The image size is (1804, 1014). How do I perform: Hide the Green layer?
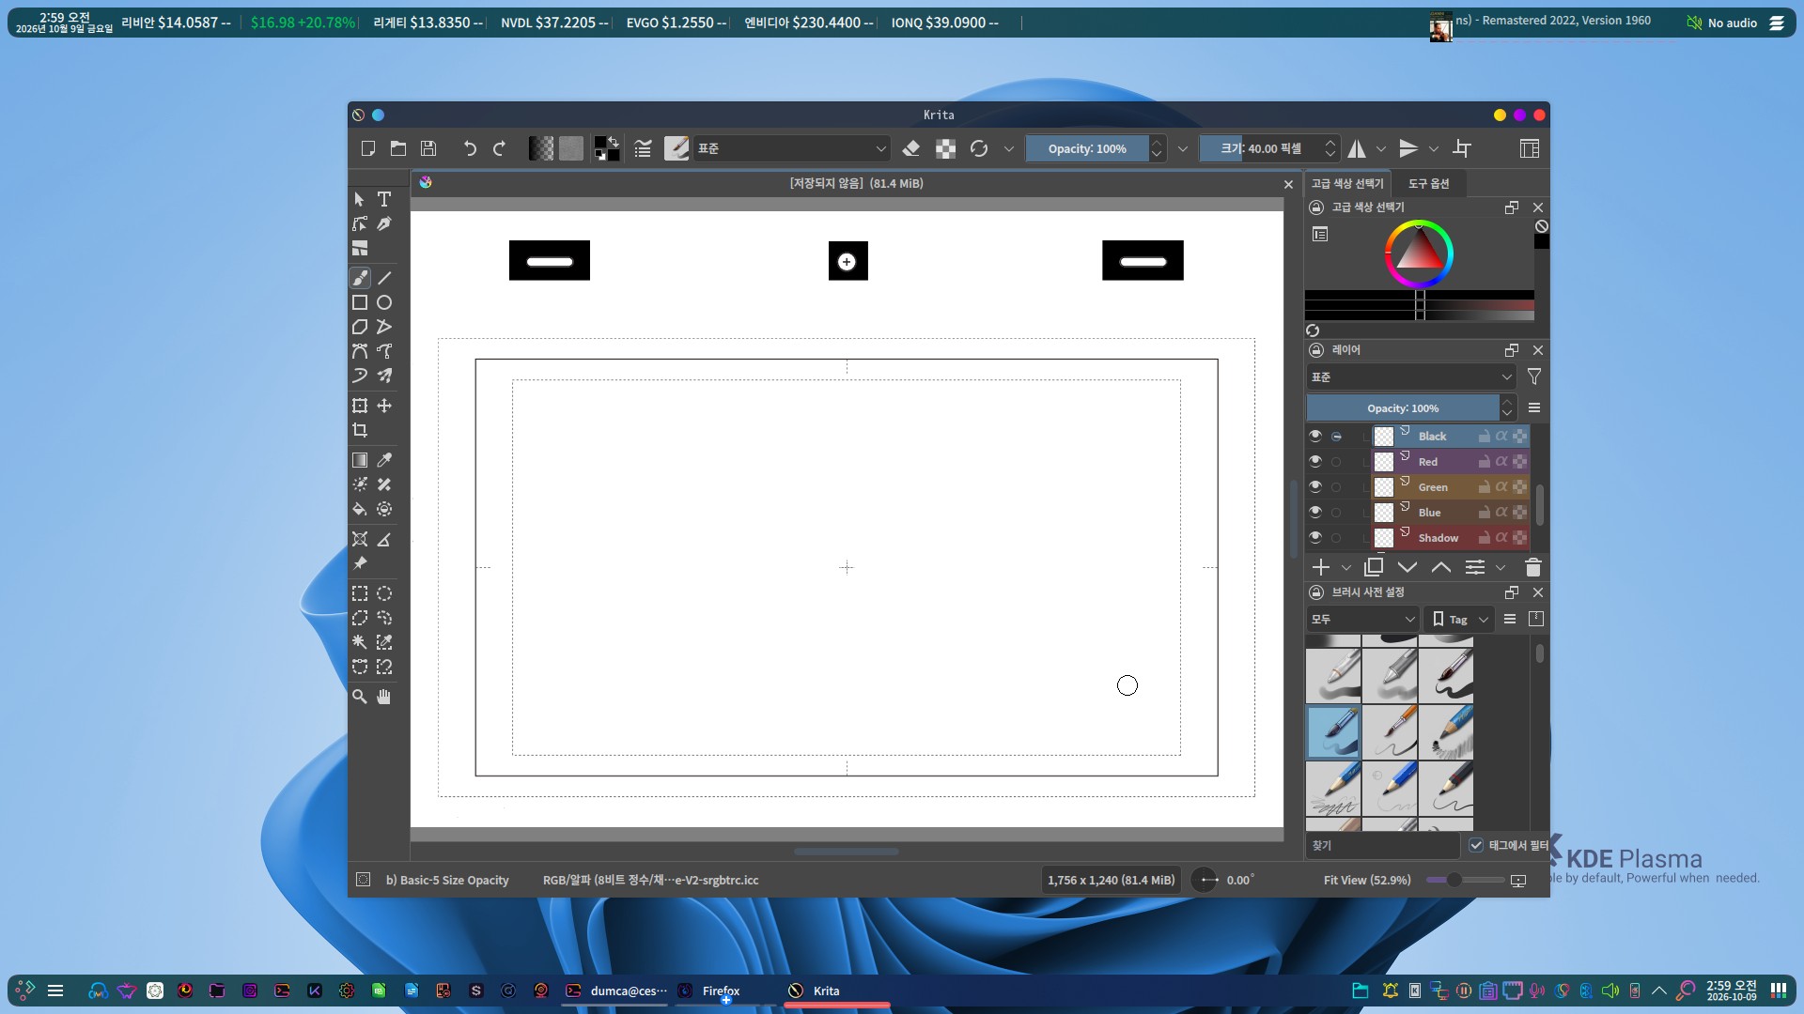[x=1315, y=486]
